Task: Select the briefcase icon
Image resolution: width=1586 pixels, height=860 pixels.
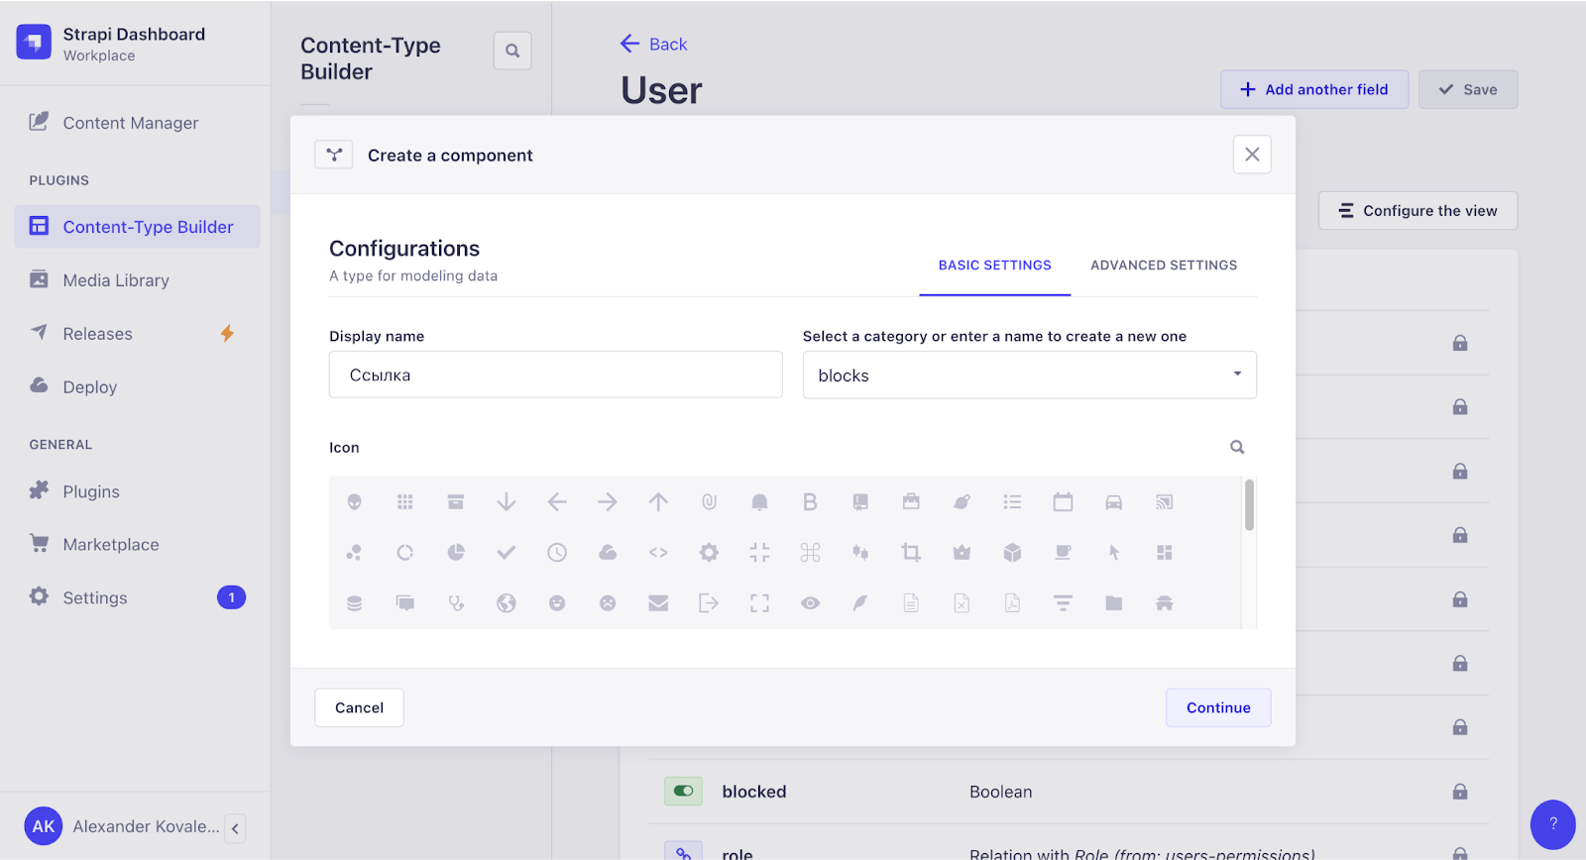Action: point(911,502)
